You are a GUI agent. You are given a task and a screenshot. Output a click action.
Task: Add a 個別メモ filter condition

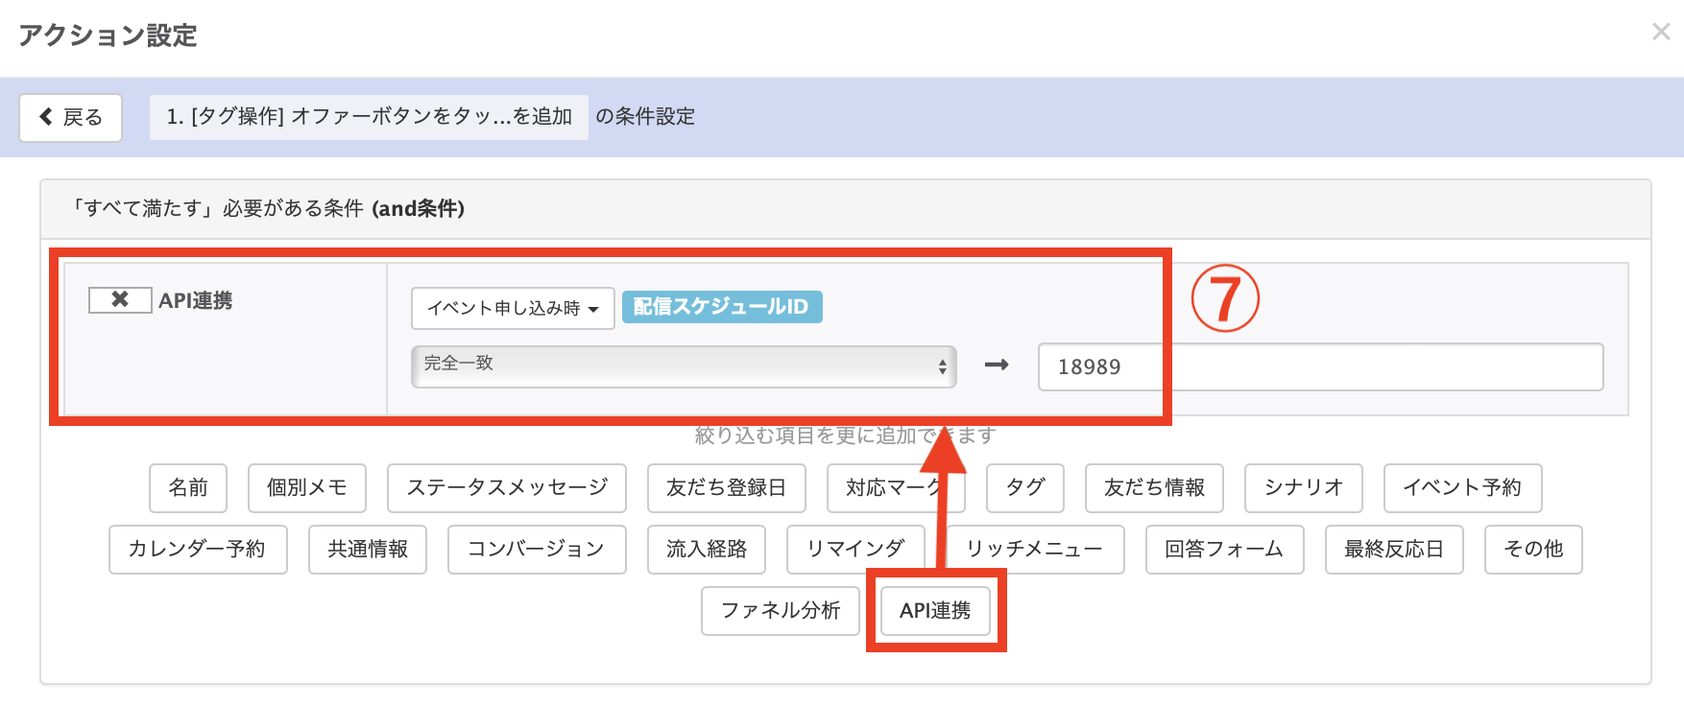pos(306,487)
